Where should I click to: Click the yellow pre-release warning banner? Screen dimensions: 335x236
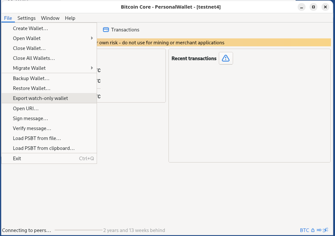click(x=214, y=42)
